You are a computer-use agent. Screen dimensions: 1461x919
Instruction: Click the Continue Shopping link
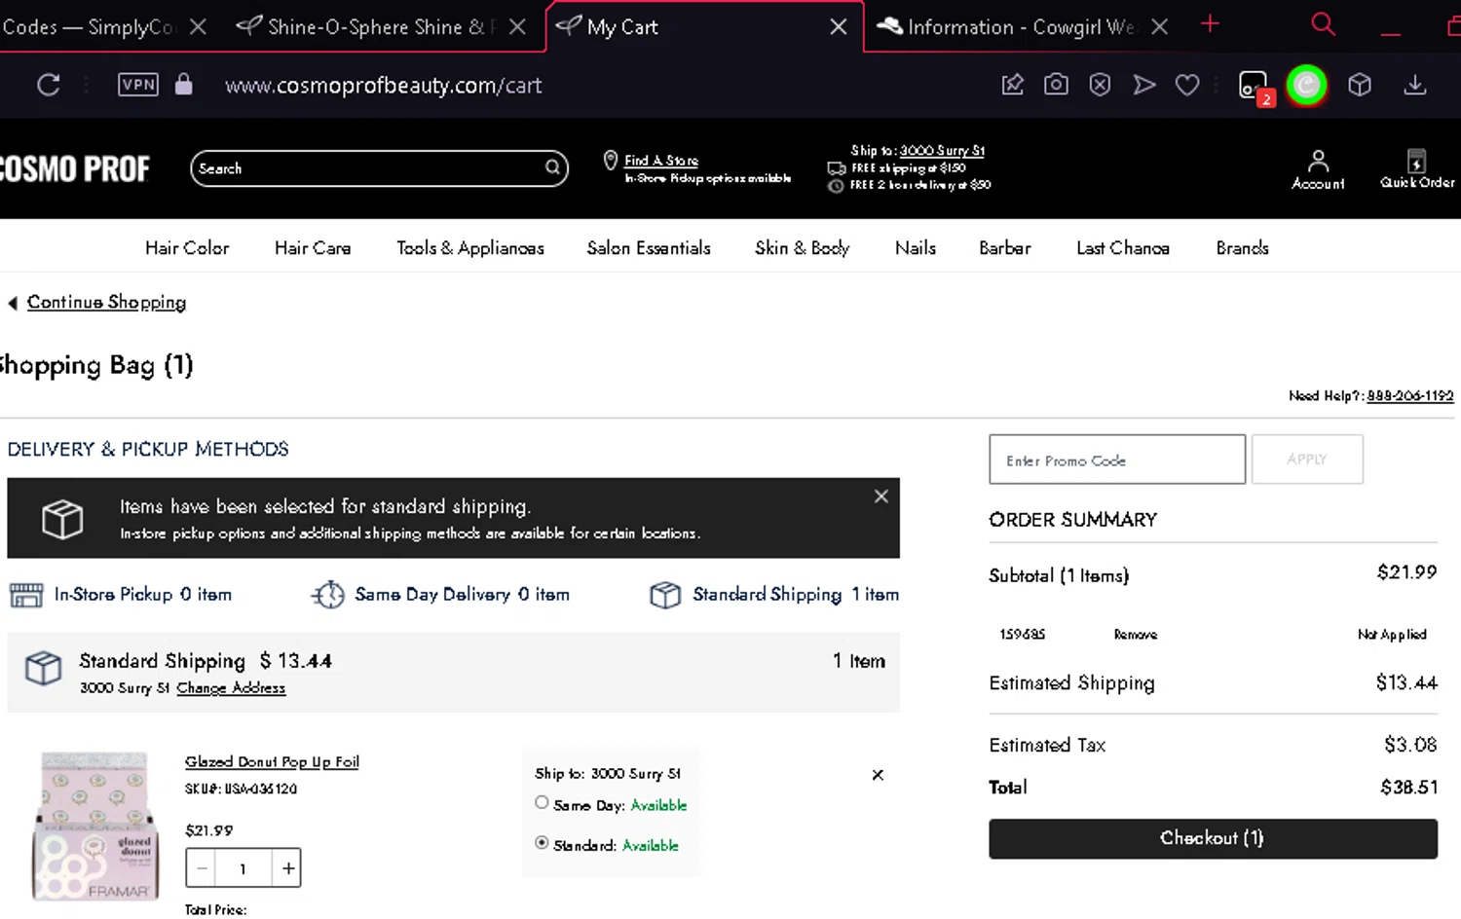click(x=106, y=303)
